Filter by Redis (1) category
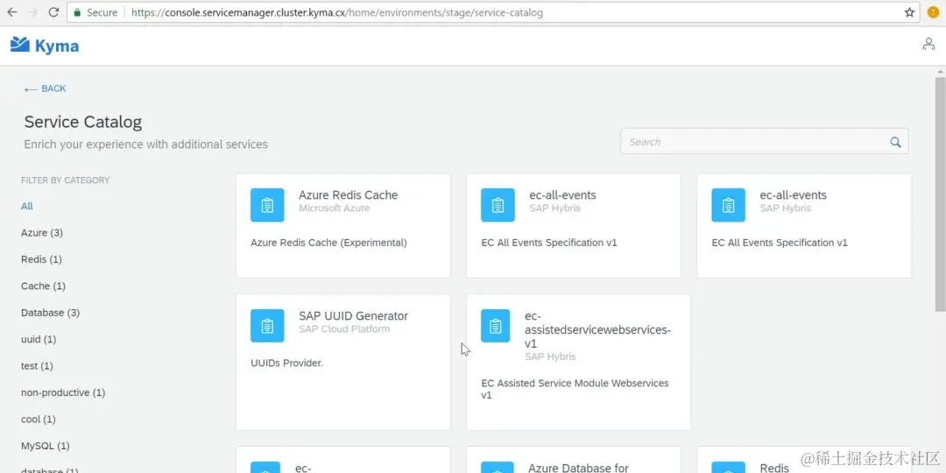The height and width of the screenshot is (473, 946). [41, 259]
